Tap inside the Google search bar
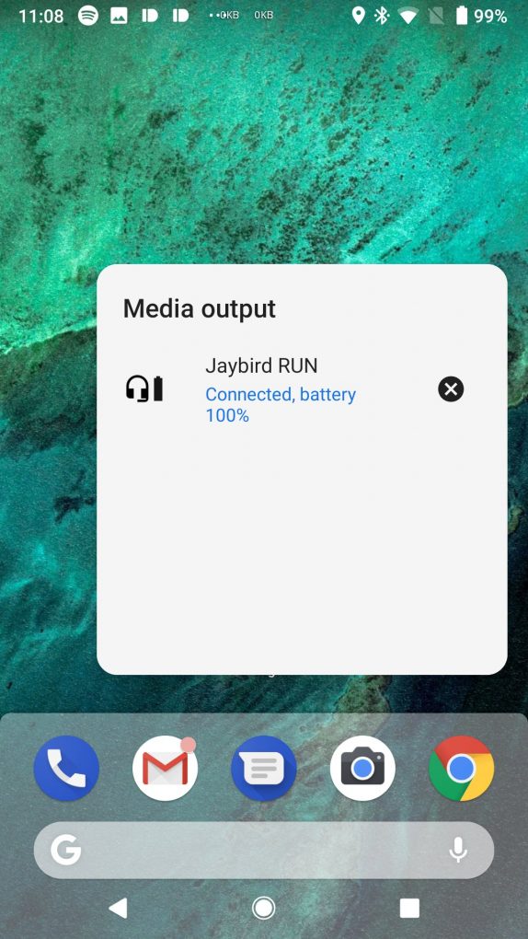 click(264, 851)
